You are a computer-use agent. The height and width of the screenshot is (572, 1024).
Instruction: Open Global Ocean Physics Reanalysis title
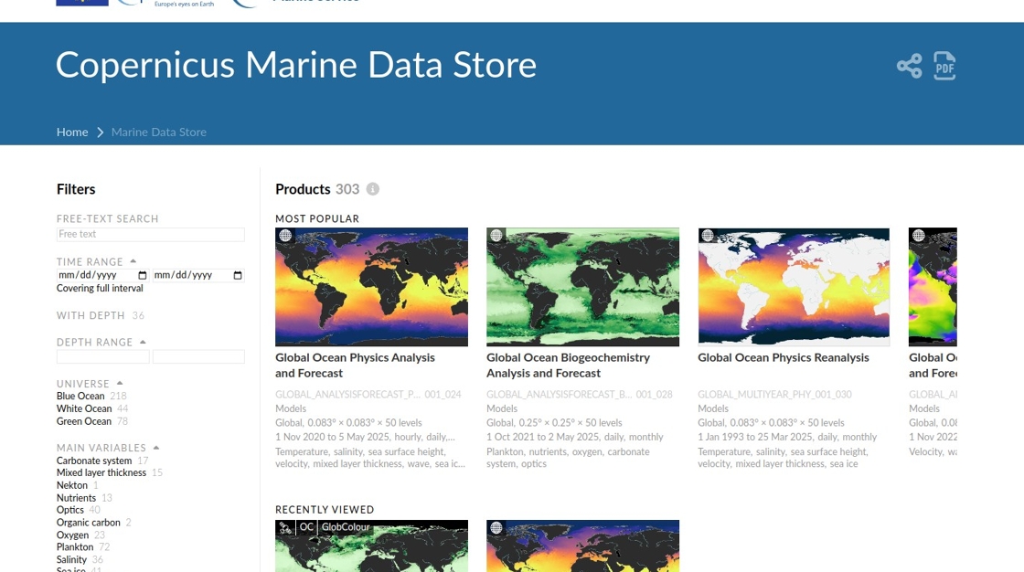[783, 358]
